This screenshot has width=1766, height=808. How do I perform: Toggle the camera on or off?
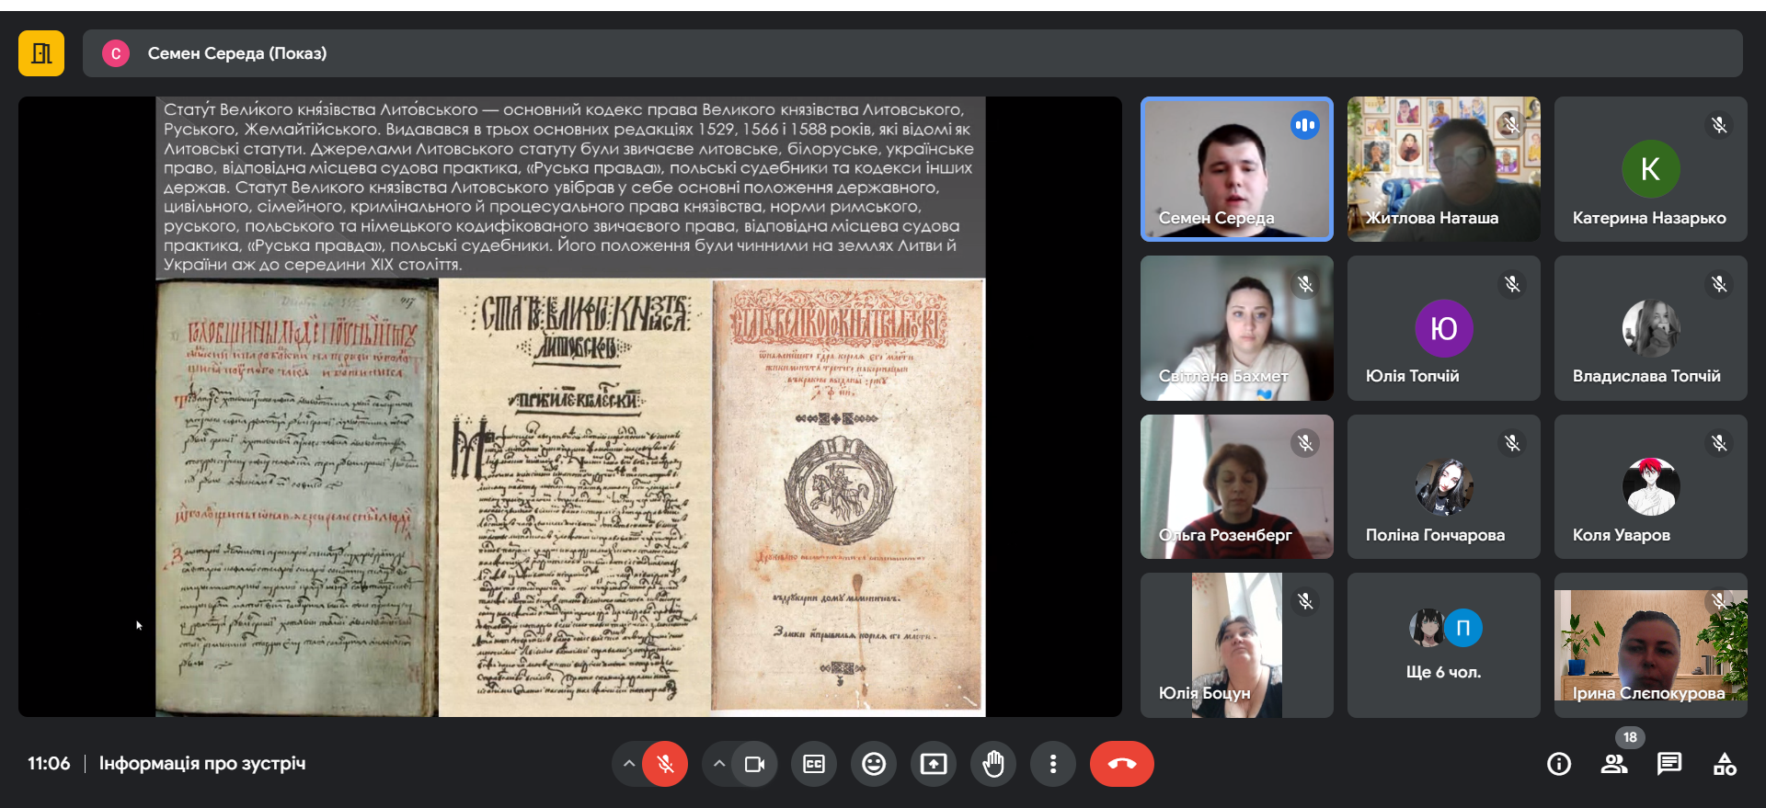(x=754, y=764)
